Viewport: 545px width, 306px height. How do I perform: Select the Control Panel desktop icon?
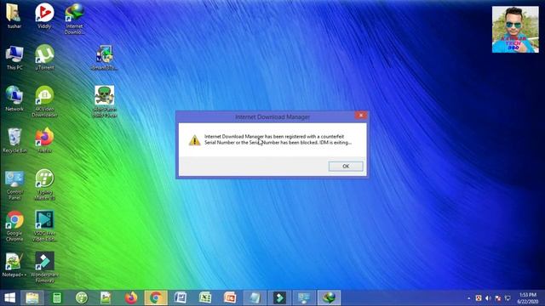14,185
